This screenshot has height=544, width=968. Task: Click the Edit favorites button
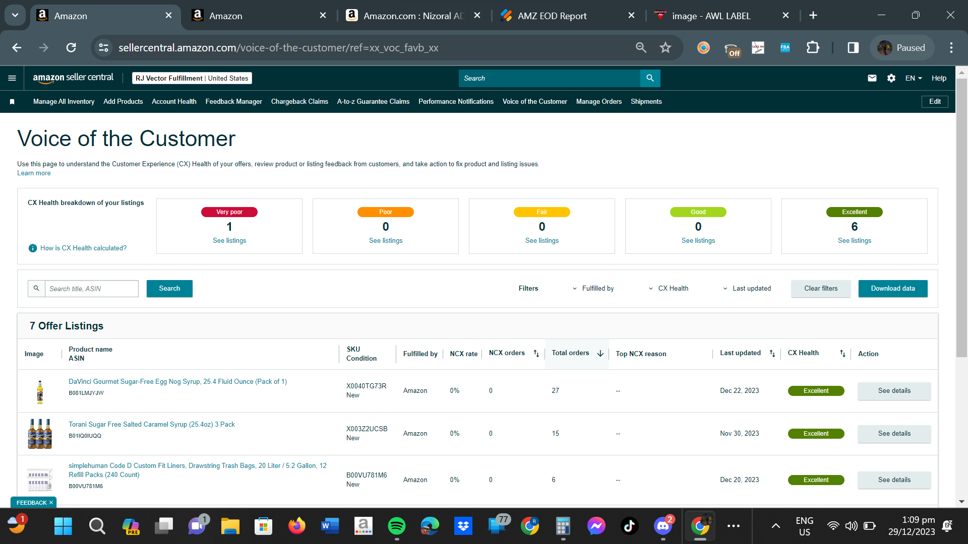(935, 102)
